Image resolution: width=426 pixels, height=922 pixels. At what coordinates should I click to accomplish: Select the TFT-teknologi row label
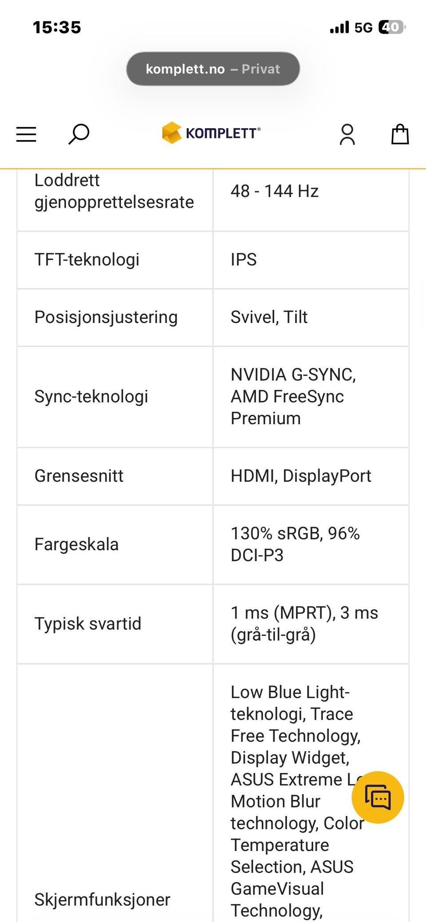pos(87,260)
